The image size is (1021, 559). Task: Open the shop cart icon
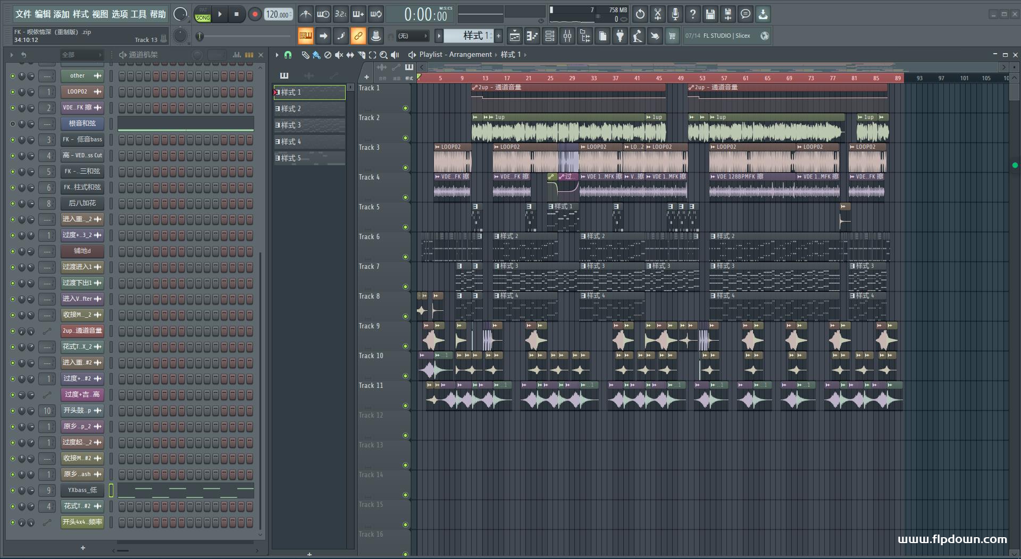click(x=672, y=36)
